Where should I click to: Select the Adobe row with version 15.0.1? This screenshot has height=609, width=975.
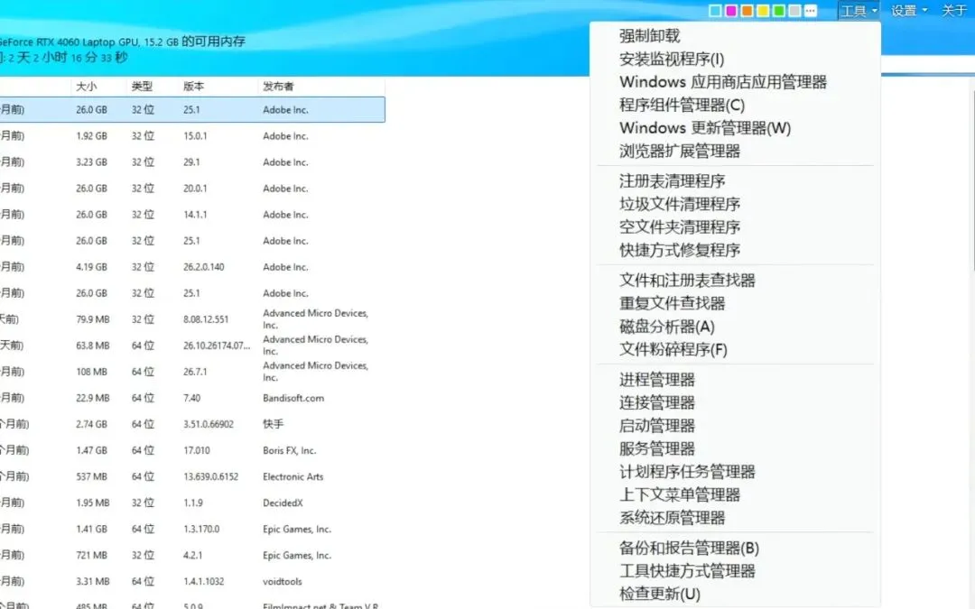click(192, 135)
